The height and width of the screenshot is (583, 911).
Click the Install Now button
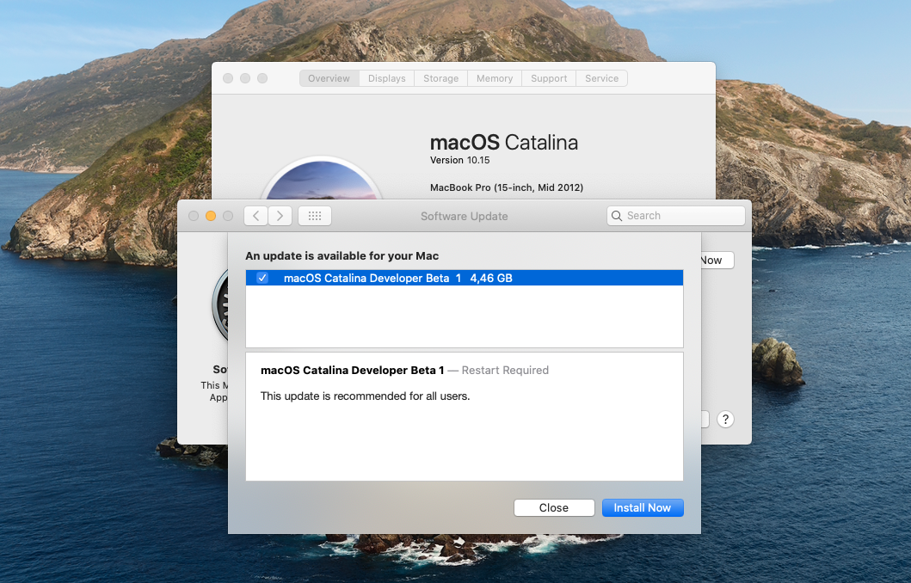point(643,507)
